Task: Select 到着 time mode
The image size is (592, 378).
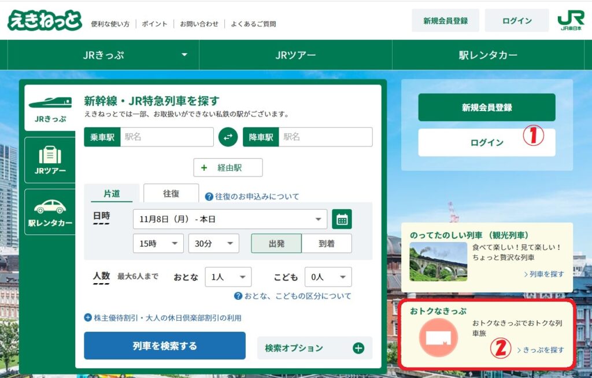Action: [327, 244]
